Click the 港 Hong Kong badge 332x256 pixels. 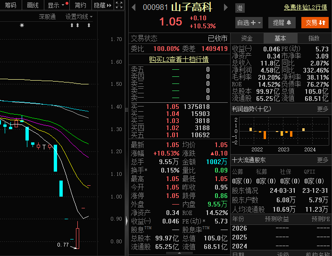point(240,8)
